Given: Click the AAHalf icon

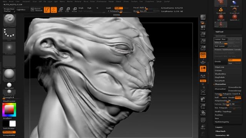Looking at the screenshot, I should tap(203, 48).
